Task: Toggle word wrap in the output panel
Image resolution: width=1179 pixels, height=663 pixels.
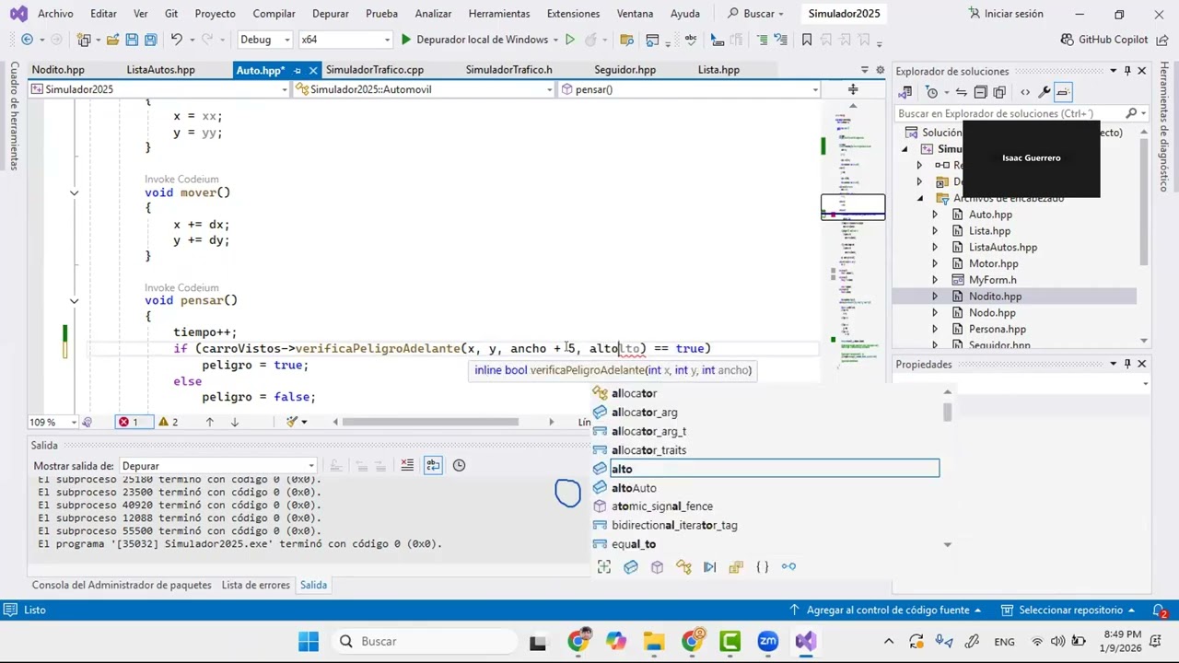Action: [x=433, y=465]
